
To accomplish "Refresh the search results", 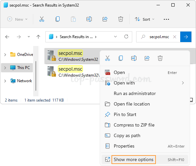I will pyautogui.click(x=126, y=37).
